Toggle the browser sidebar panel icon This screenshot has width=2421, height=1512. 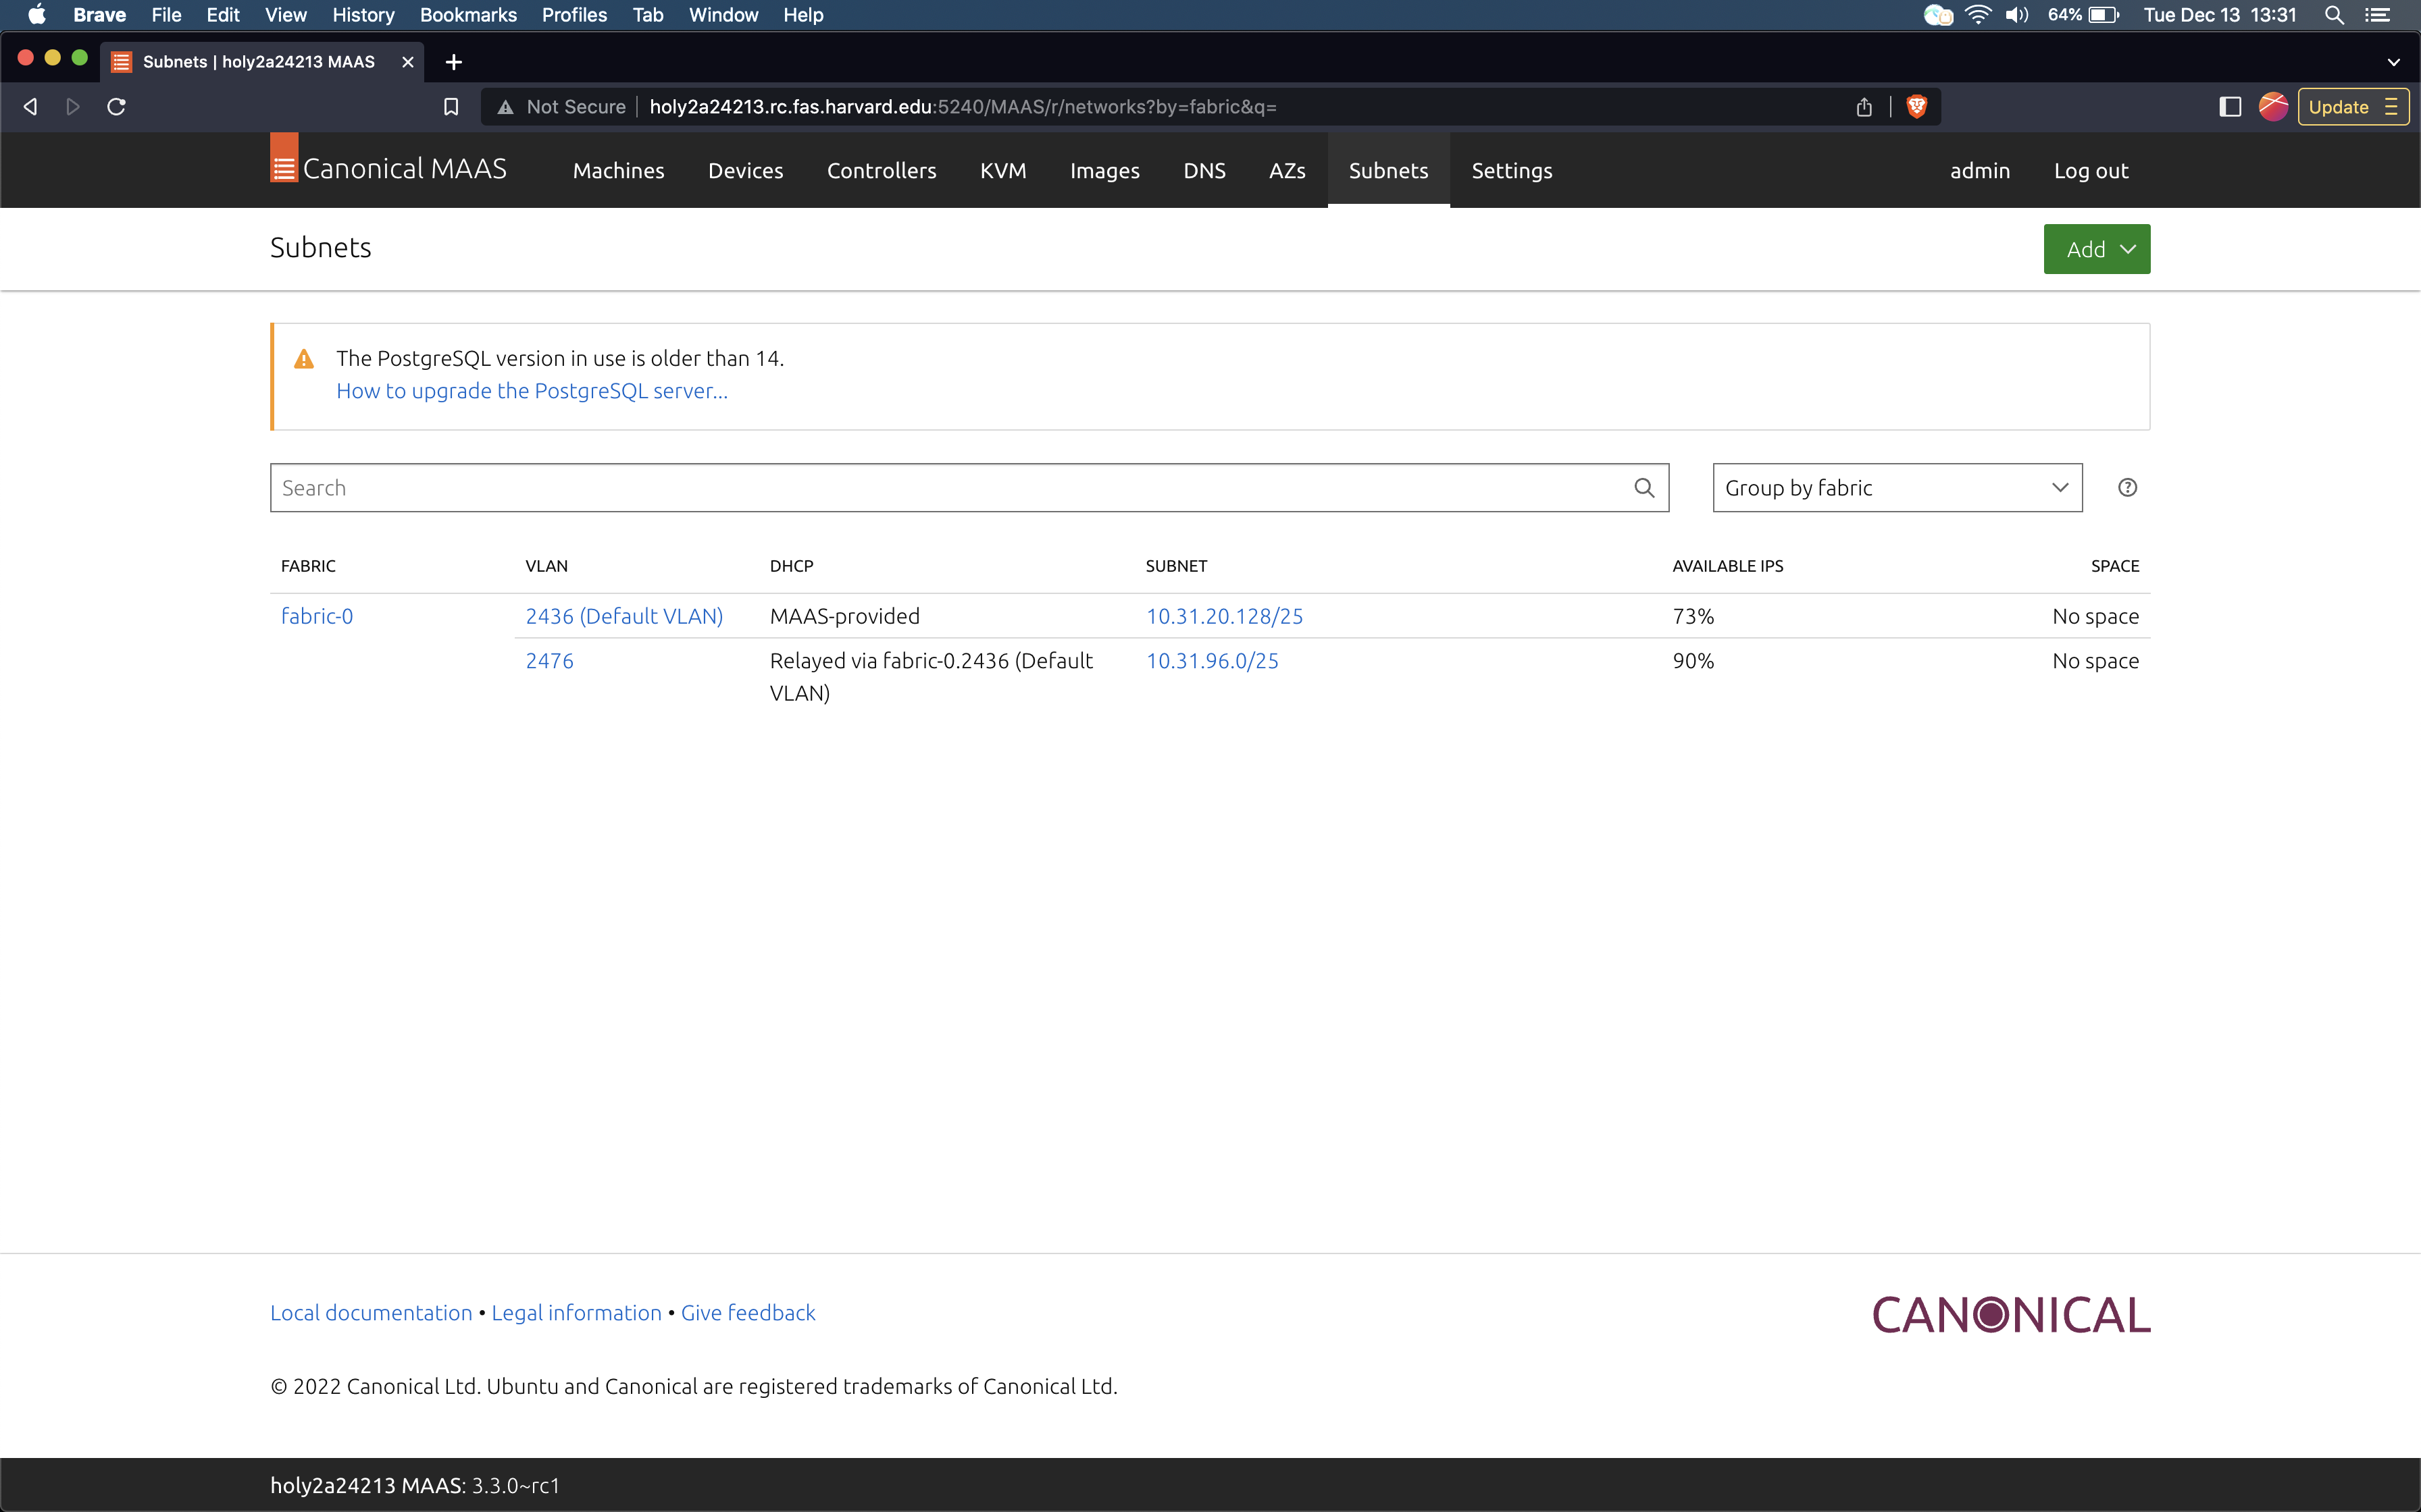[x=2229, y=107]
